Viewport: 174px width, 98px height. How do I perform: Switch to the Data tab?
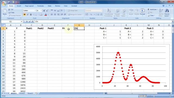click(49, 6)
